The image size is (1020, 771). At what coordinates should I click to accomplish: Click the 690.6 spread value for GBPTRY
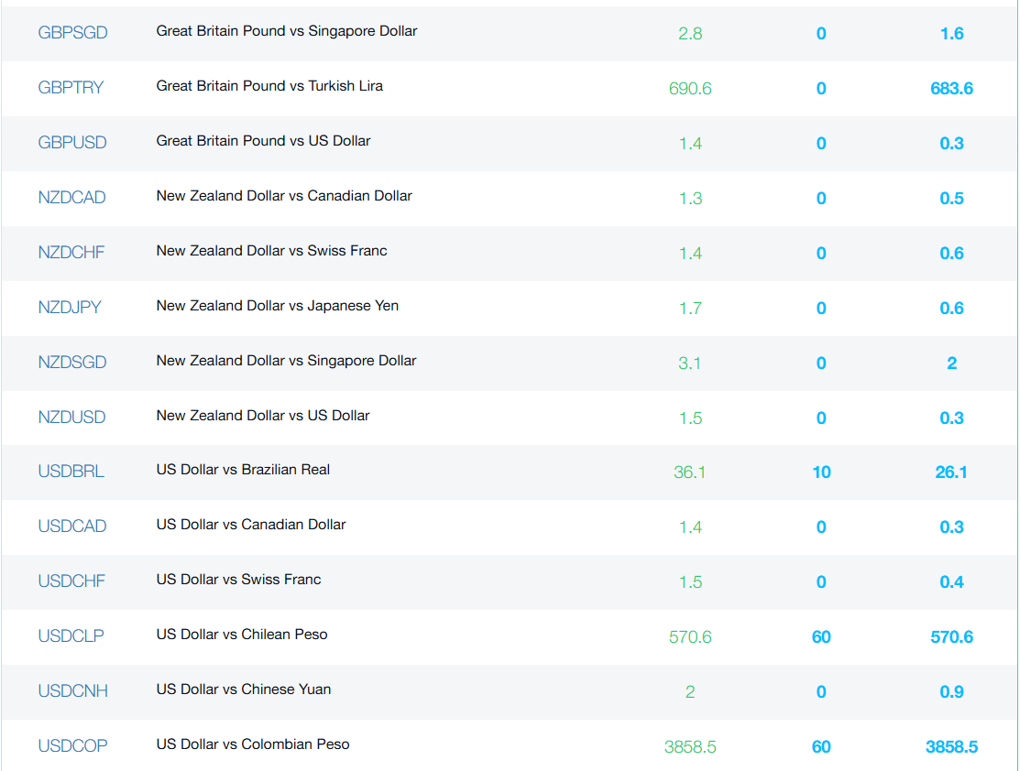click(x=690, y=89)
